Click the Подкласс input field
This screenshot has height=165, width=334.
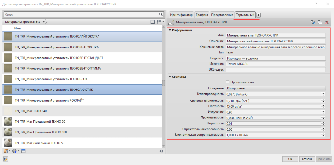pos(276,58)
